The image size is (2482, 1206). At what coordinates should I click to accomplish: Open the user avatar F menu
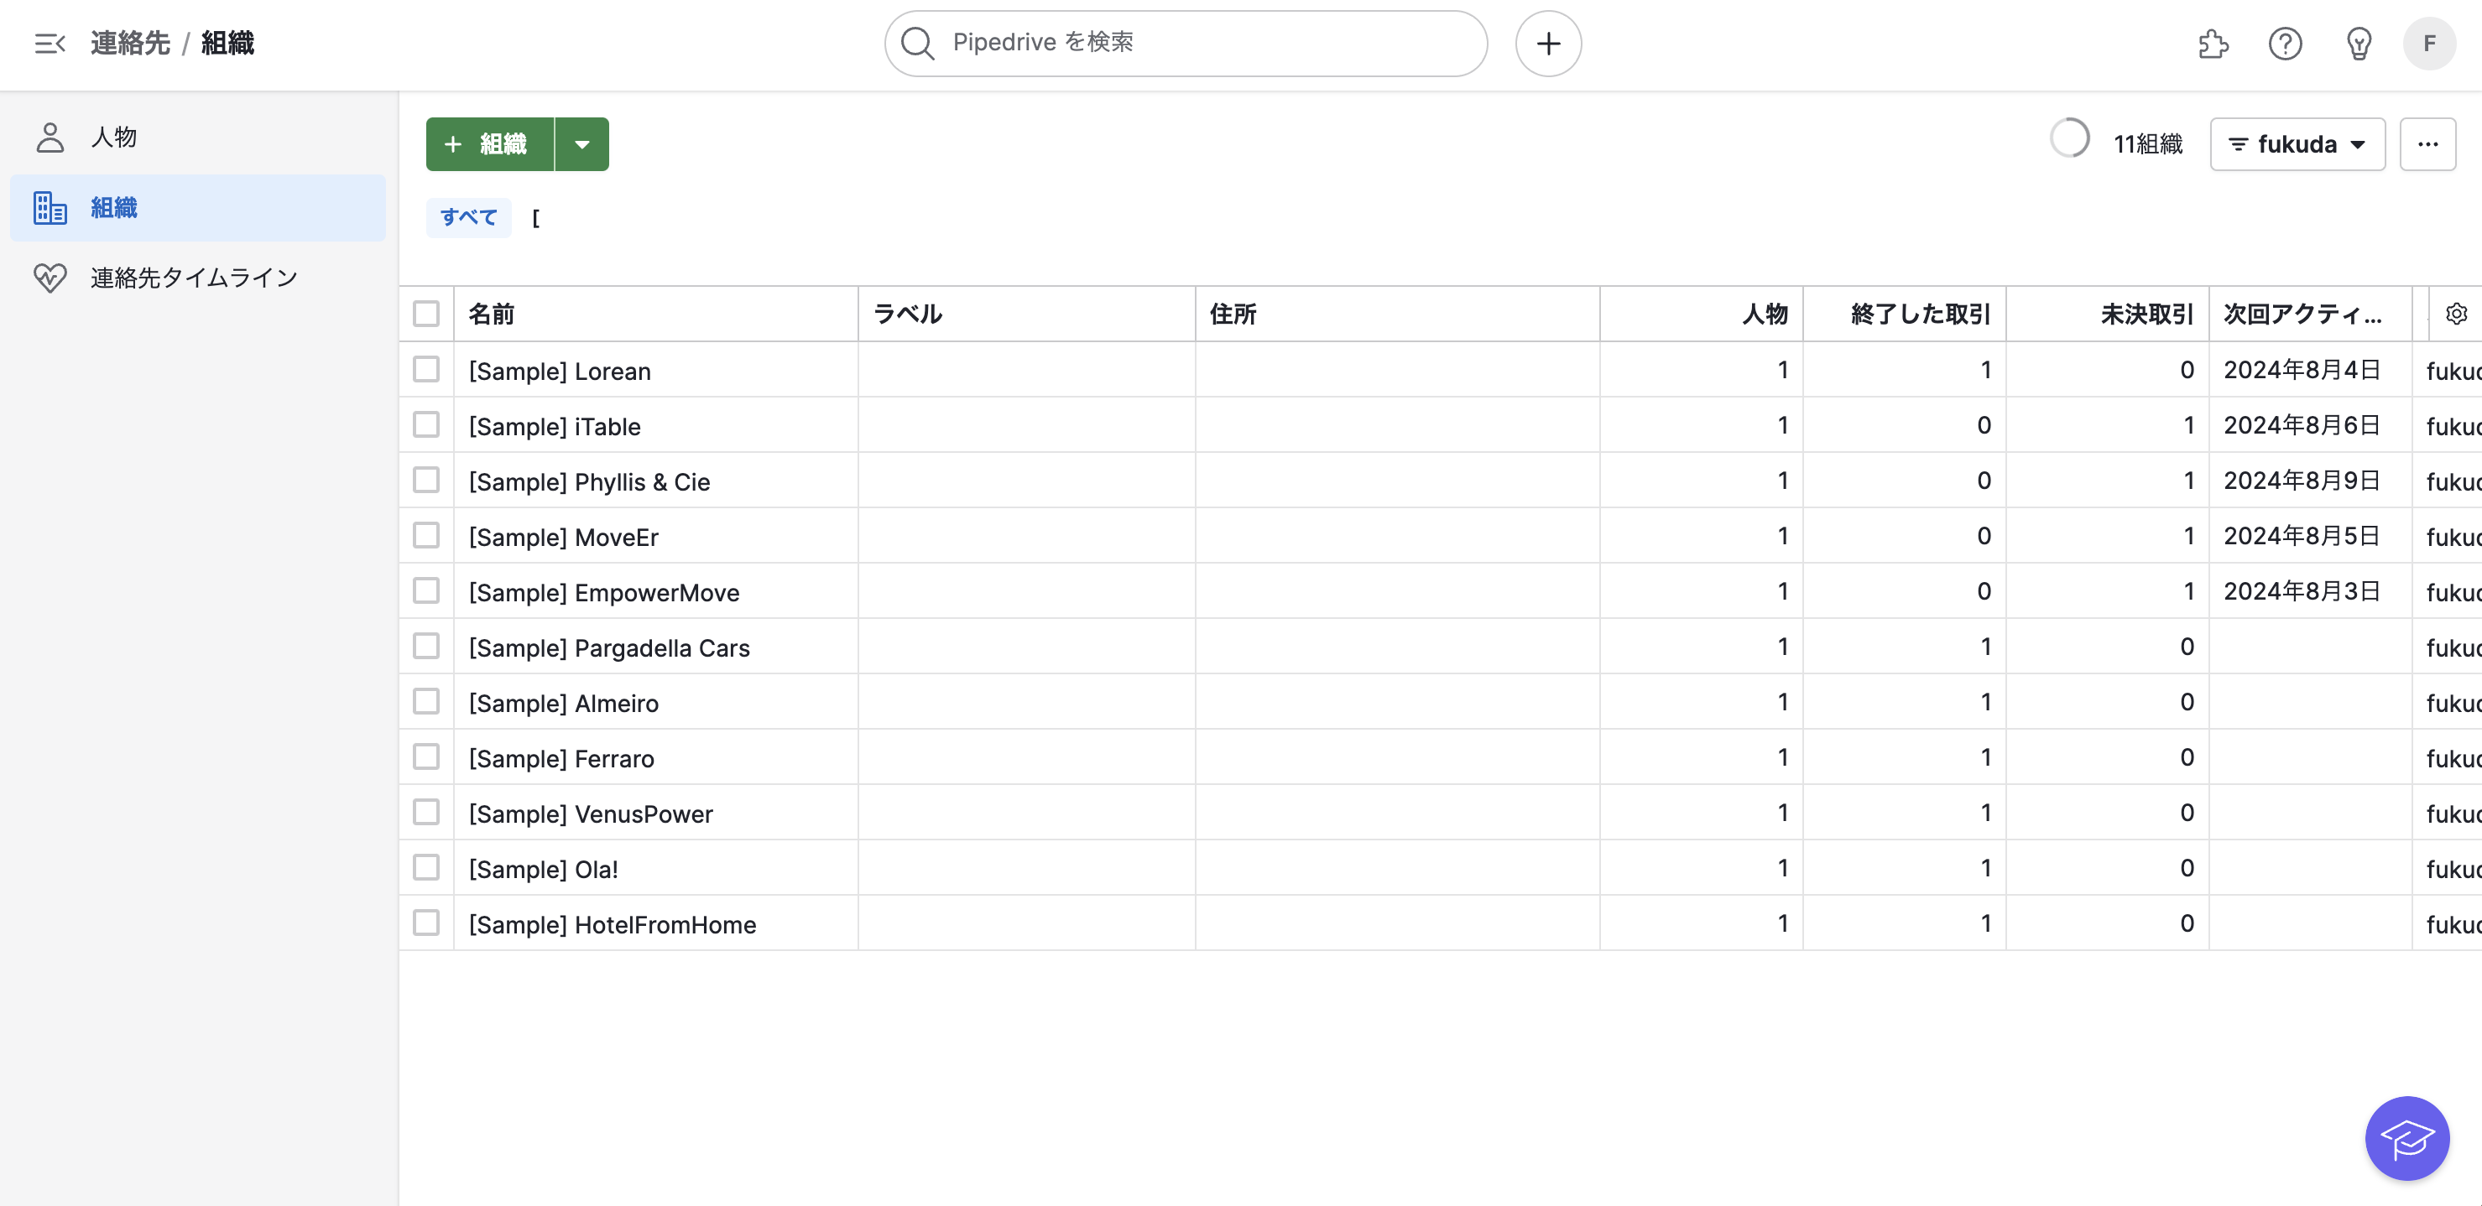[x=2429, y=44]
